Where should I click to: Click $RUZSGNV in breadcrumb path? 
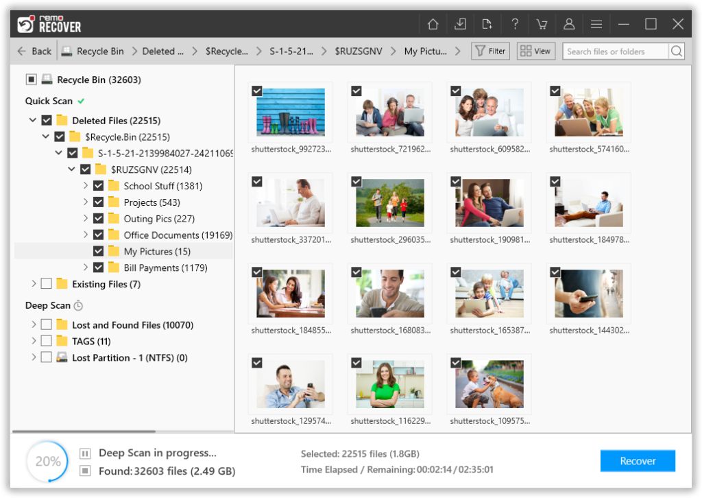pyautogui.click(x=359, y=51)
